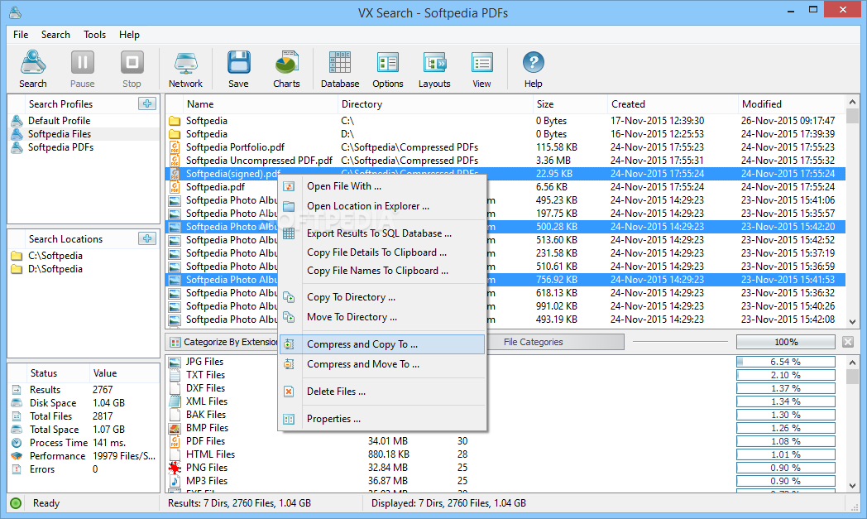Viewport: 867px width, 519px height.
Task: Click the 2.10 % TXT percentage bar
Action: click(x=786, y=375)
